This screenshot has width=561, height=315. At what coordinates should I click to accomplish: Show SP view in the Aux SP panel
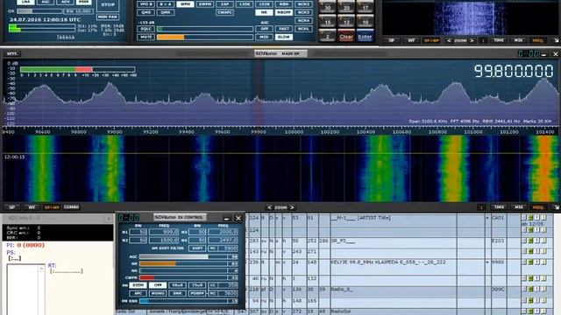[392, 40]
